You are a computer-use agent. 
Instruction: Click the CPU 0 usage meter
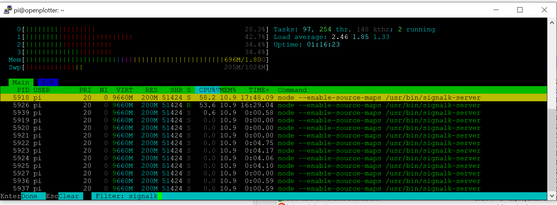tap(143, 29)
